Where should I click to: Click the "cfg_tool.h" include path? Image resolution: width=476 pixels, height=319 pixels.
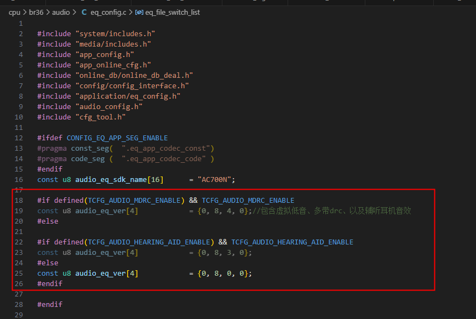tap(100, 117)
